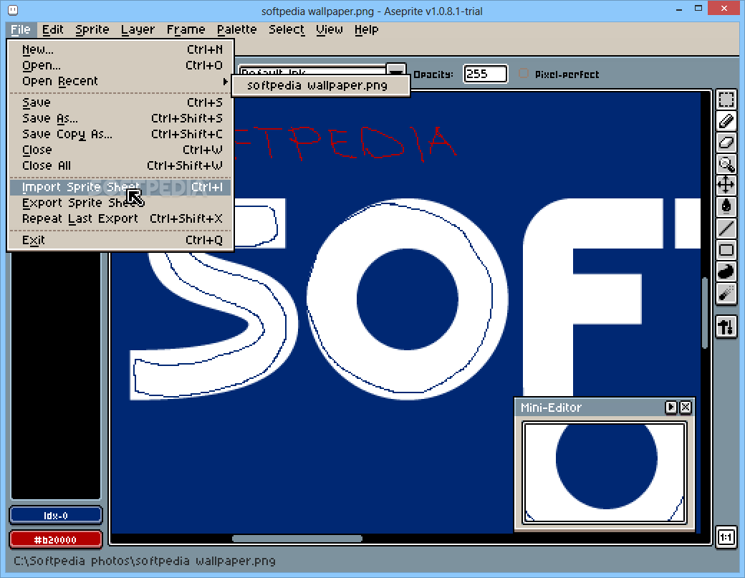Select the Line tool

(726, 228)
